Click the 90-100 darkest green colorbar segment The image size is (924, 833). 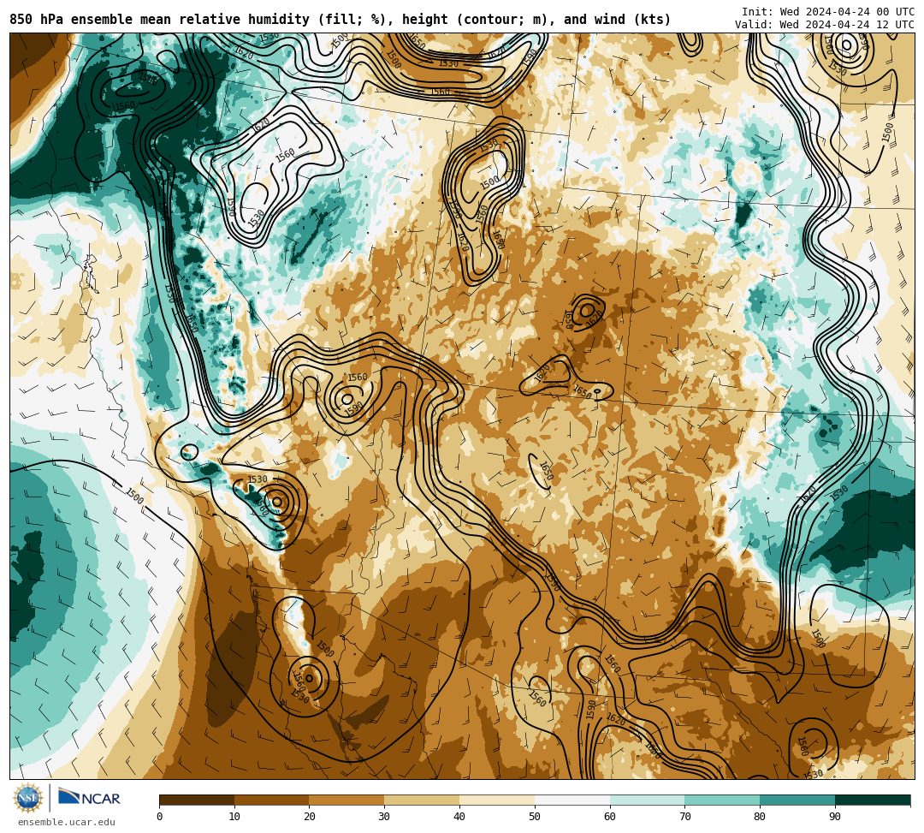click(x=873, y=800)
